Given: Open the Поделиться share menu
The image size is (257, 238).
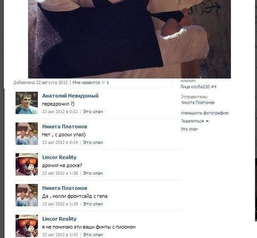Looking at the screenshot, I should [192, 121].
